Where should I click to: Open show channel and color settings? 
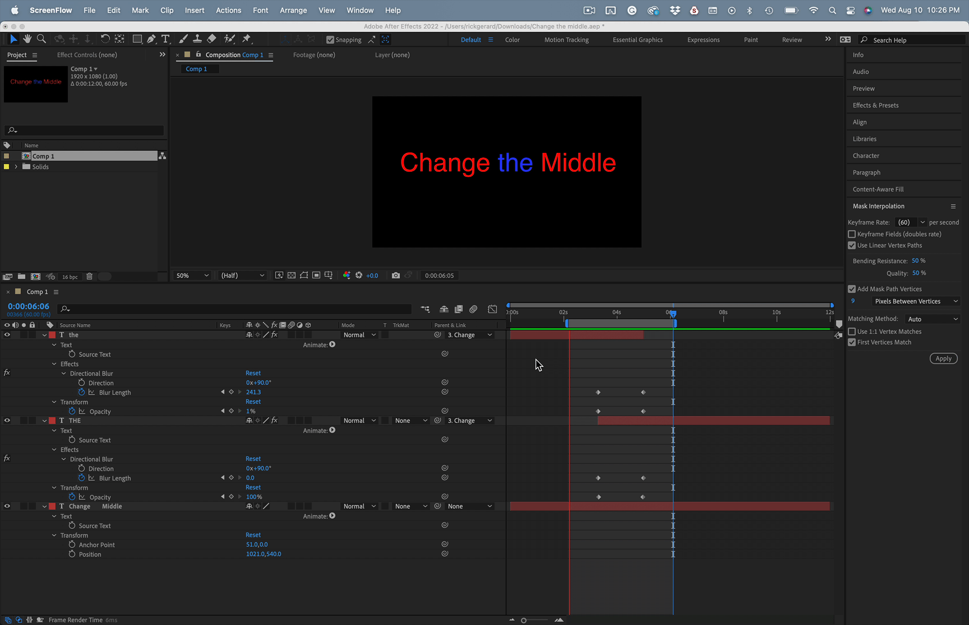point(347,276)
